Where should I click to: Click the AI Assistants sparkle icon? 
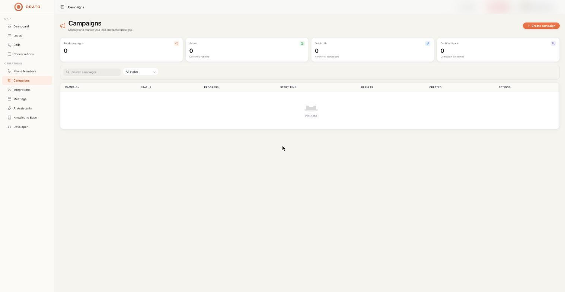coord(9,108)
